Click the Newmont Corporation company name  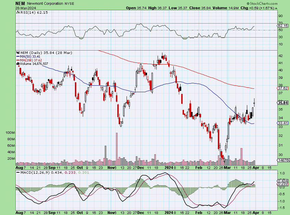[x=45, y=3]
